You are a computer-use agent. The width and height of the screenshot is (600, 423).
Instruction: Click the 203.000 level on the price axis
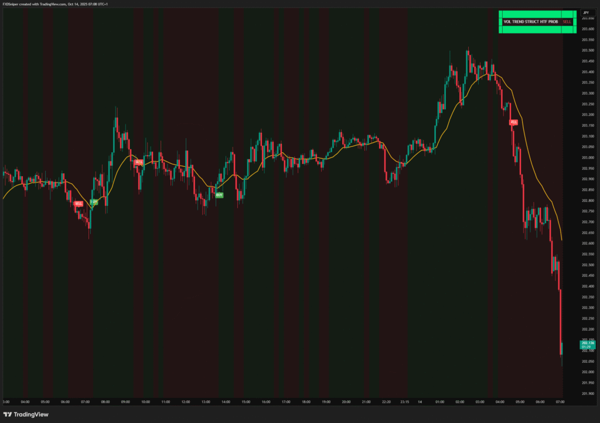[588, 157]
